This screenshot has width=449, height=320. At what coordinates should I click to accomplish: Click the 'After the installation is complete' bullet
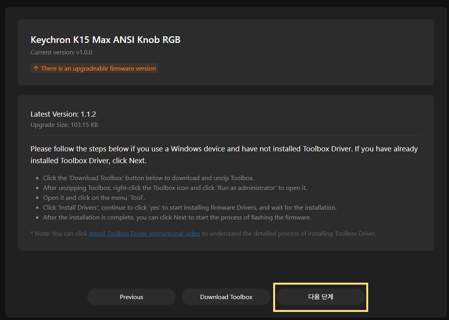click(177, 217)
